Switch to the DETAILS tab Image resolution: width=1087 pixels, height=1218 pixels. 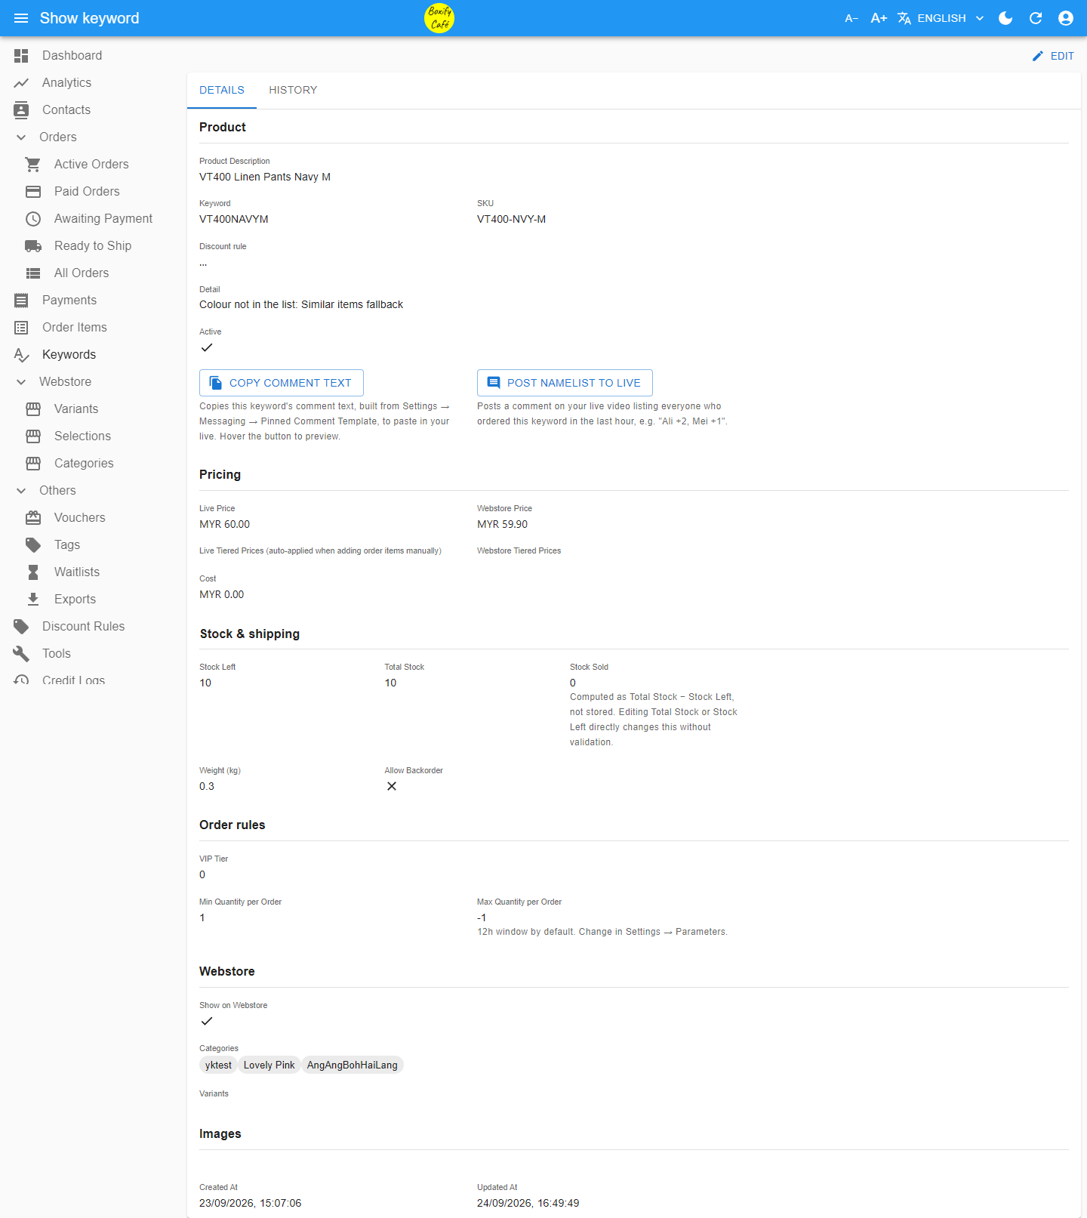222,90
